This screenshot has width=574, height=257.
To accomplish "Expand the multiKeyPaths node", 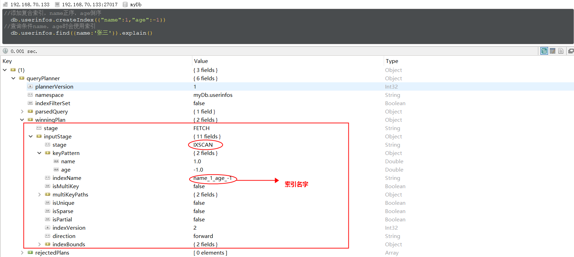I will point(39,194).
